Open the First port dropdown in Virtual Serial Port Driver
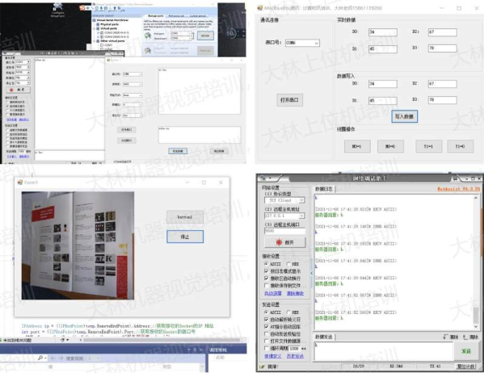The width and height of the screenshot is (484, 373). pyautogui.click(x=190, y=33)
